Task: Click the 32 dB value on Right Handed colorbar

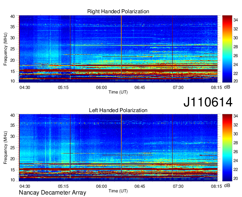Action: point(236,29)
